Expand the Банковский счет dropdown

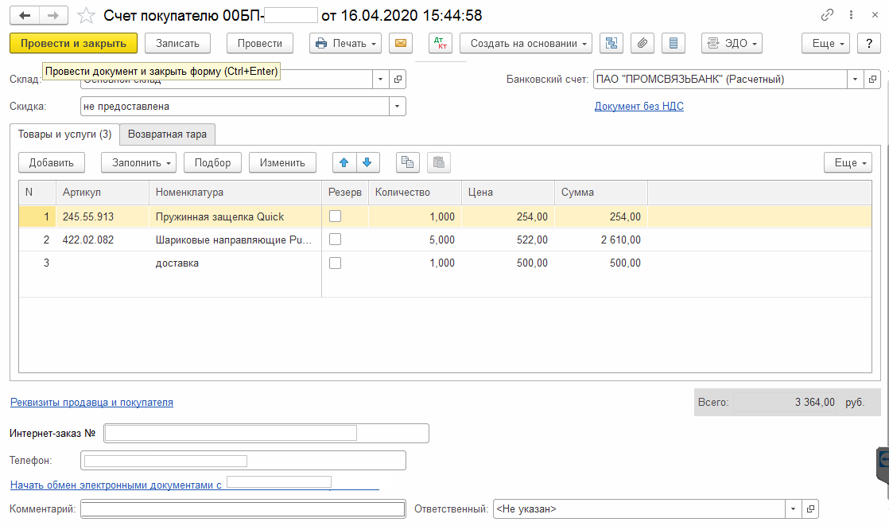[855, 80]
